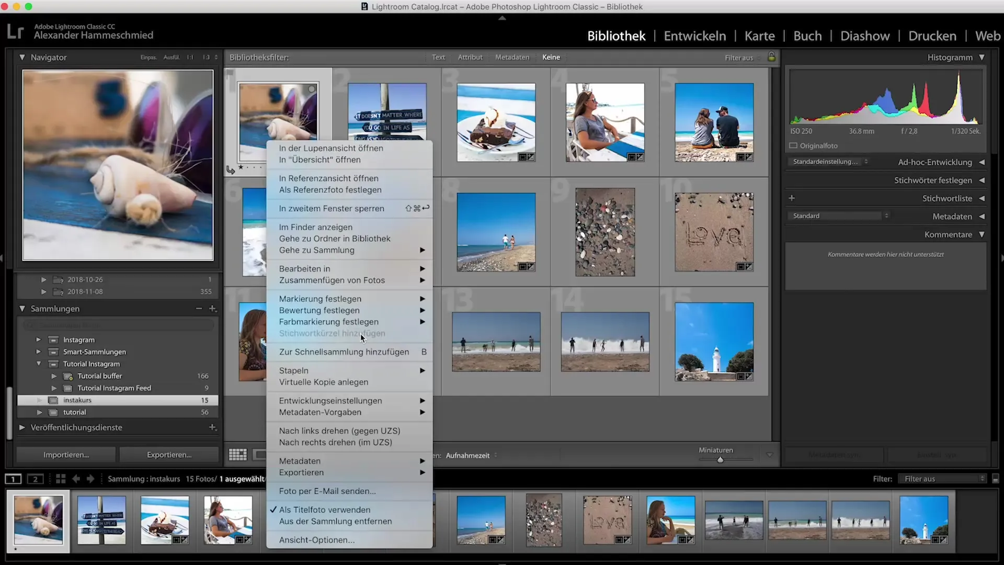Viewport: 1004px width, 565px height.
Task: Select the pebbles photo in filmstrip
Action: click(x=544, y=521)
